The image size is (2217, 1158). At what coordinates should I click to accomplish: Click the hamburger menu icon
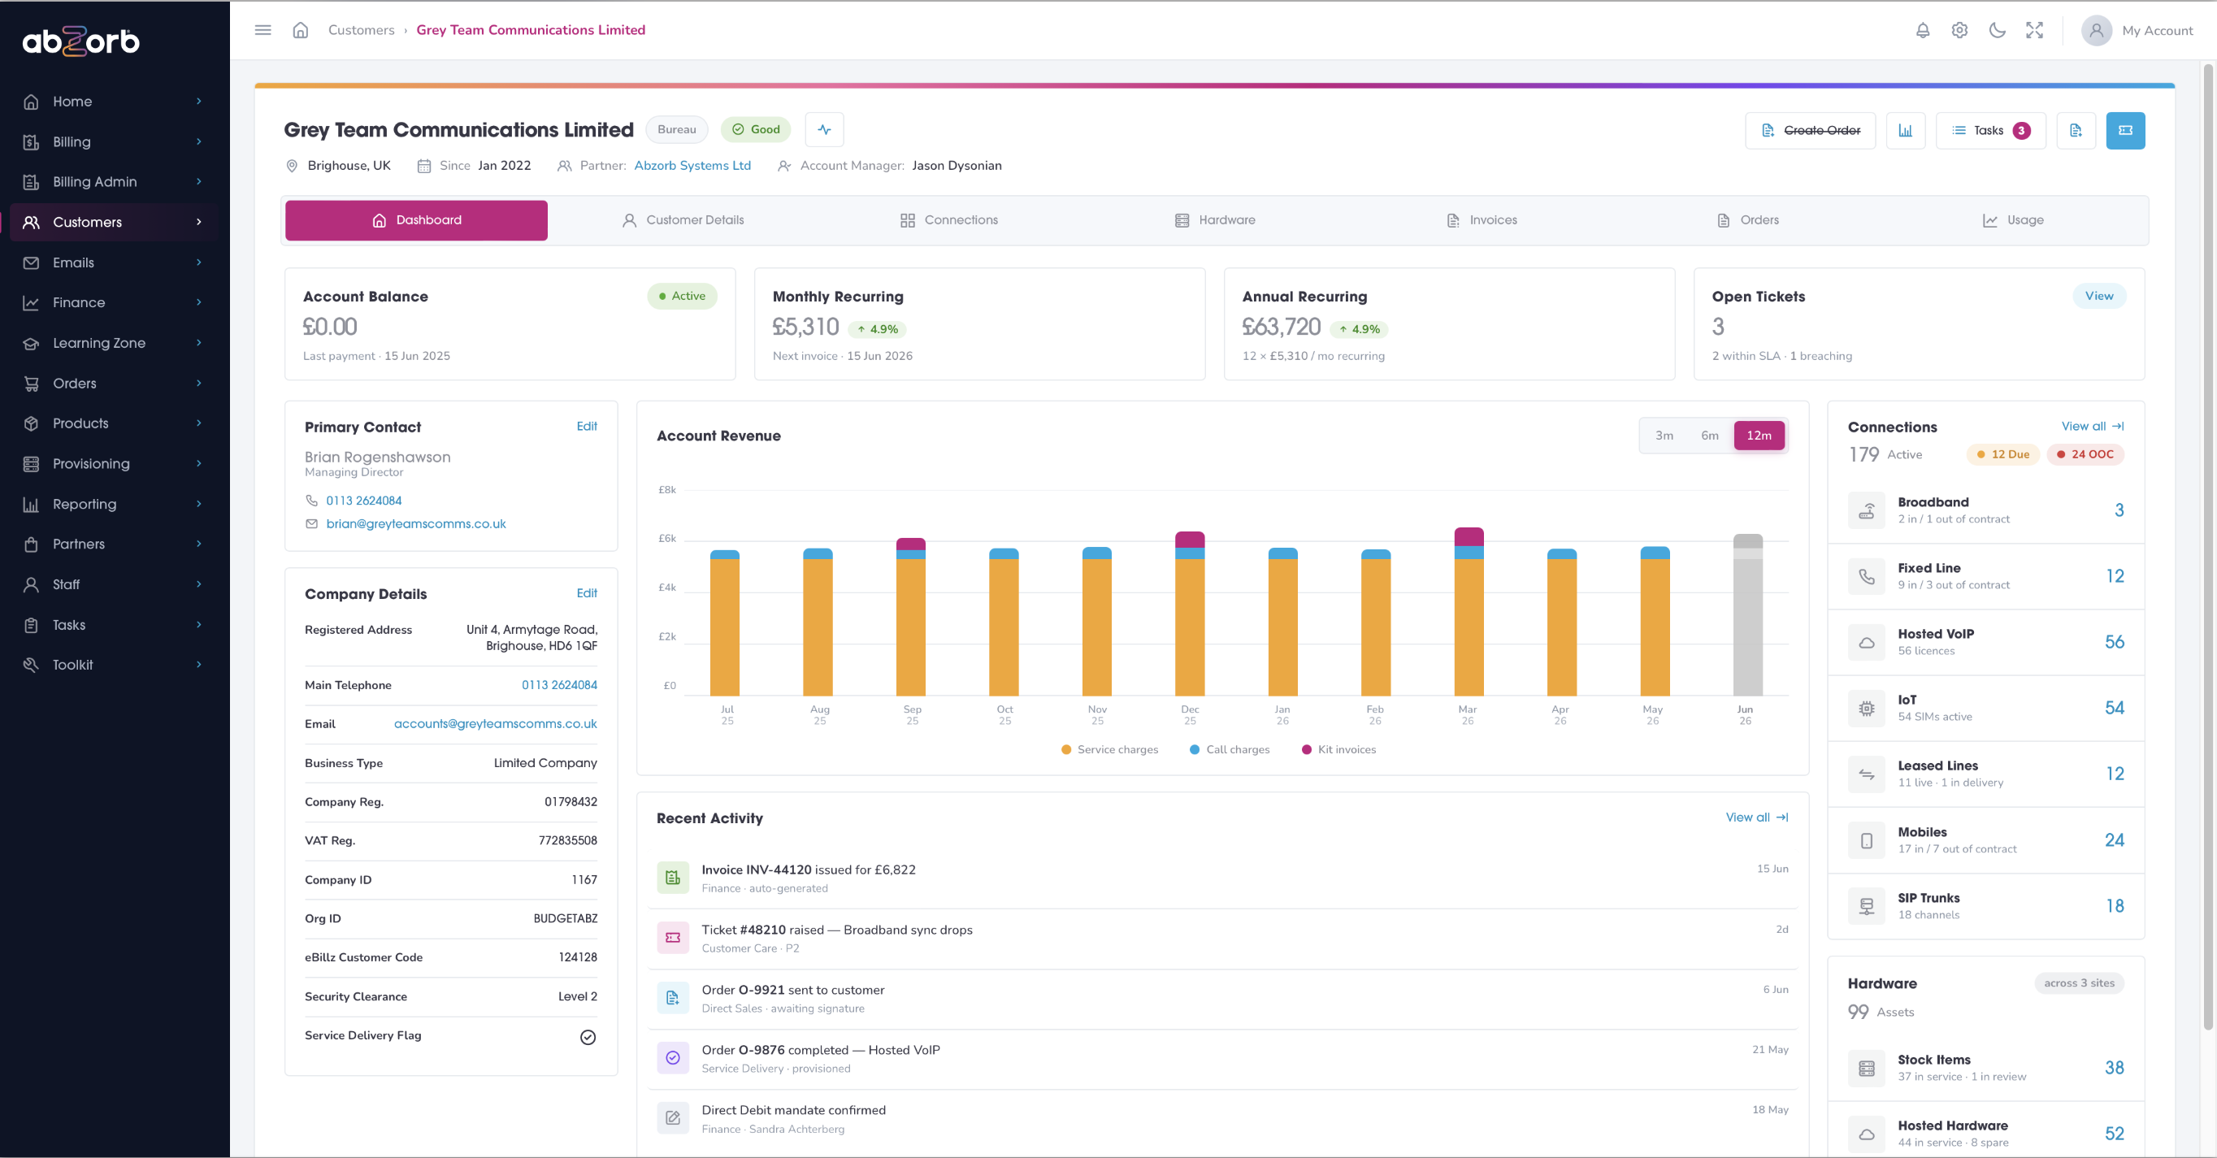pyautogui.click(x=263, y=30)
